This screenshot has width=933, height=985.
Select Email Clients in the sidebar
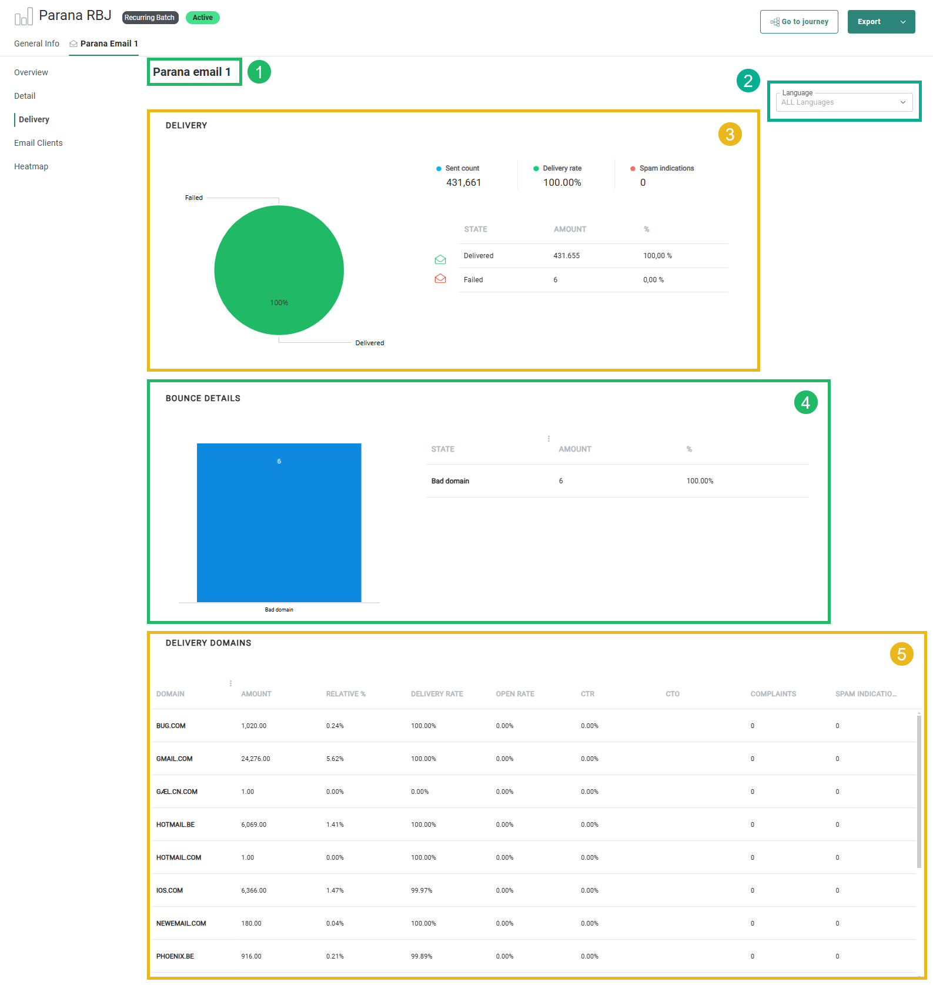tap(38, 143)
